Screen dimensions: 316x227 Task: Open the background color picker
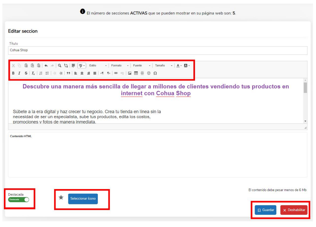pyautogui.click(x=187, y=65)
